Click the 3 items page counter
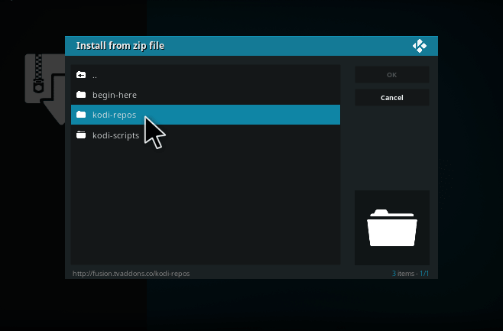 coord(411,274)
